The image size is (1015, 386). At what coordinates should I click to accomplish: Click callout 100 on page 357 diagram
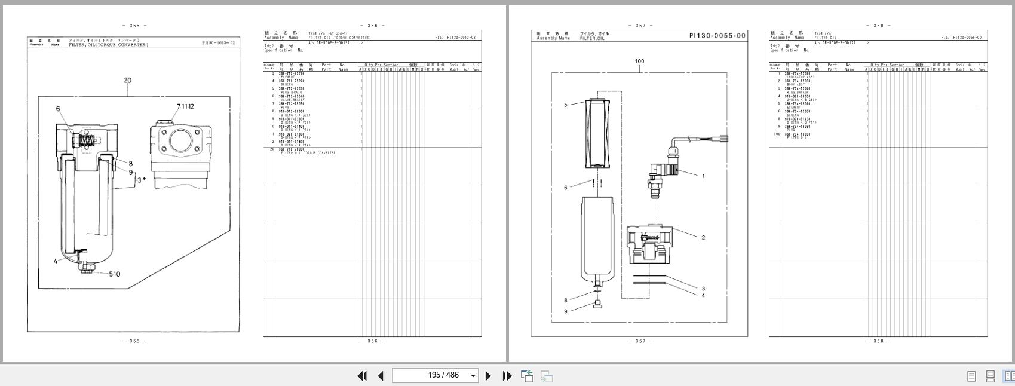pos(639,61)
